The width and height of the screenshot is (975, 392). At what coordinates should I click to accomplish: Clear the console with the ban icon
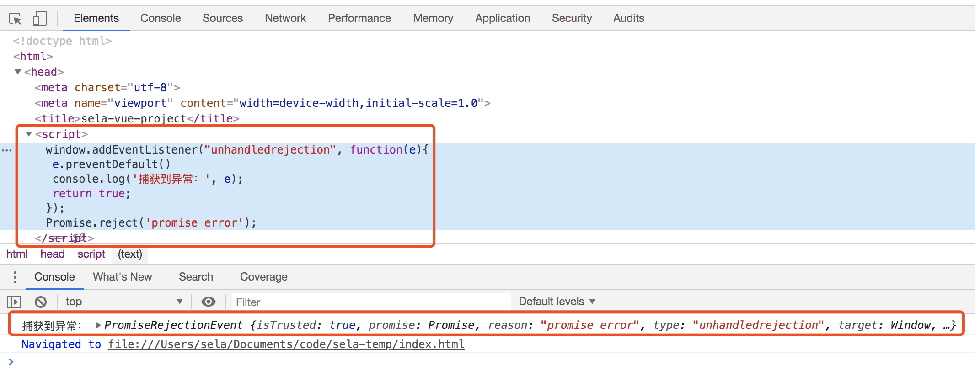[x=41, y=302]
